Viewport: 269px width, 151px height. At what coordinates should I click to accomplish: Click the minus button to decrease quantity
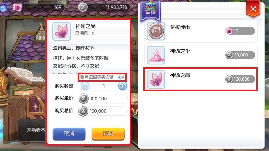(x=85, y=86)
